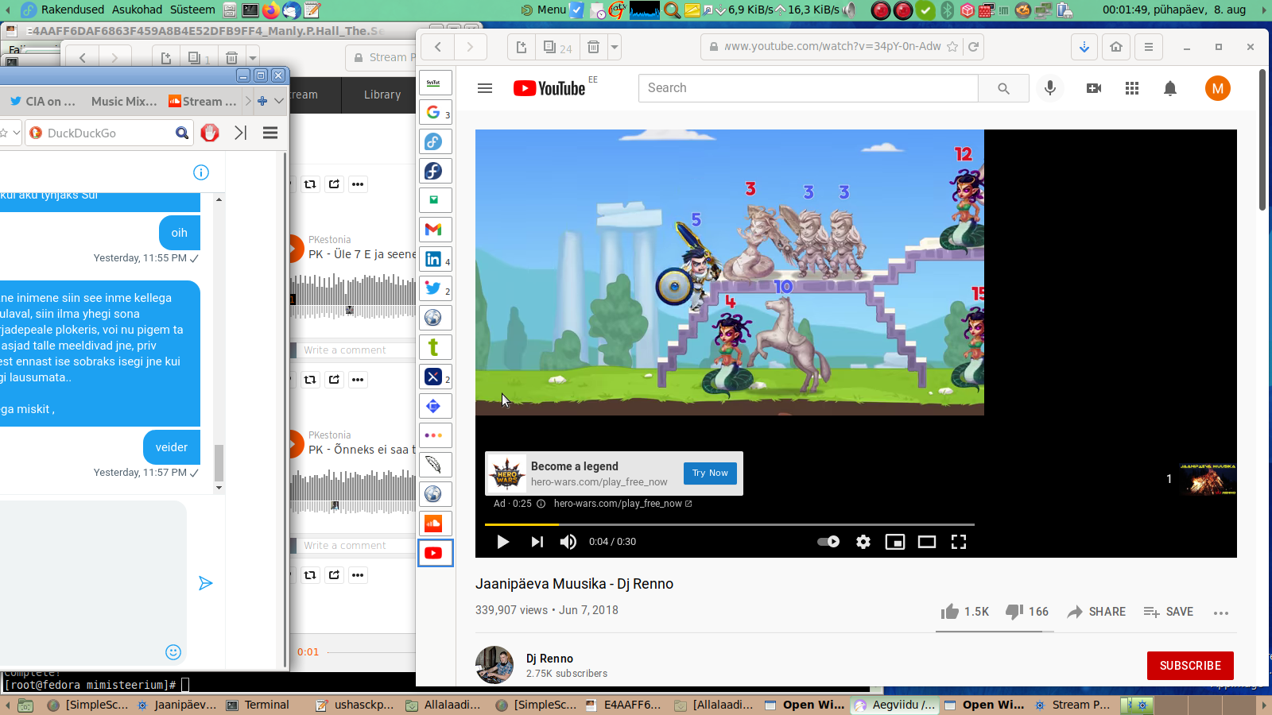Click the YouTube search magnifier button
Screen dimensions: 1272x715
[x=1003, y=88]
